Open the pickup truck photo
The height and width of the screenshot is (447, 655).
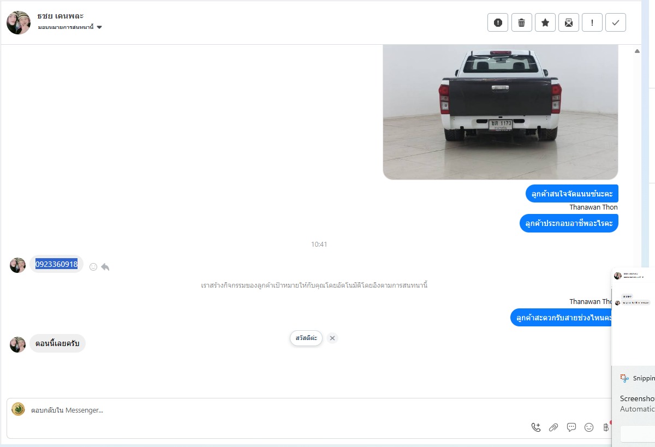(501, 112)
